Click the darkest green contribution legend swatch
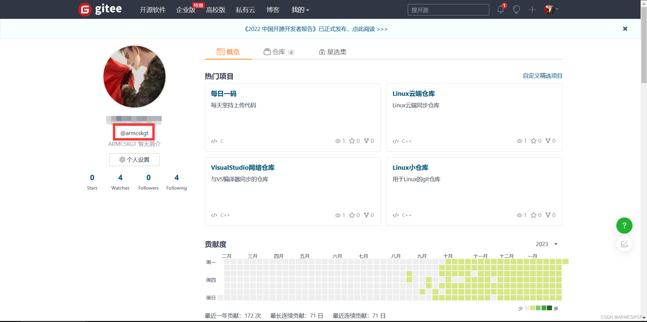This screenshot has height=322, width=647. pyautogui.click(x=549, y=308)
